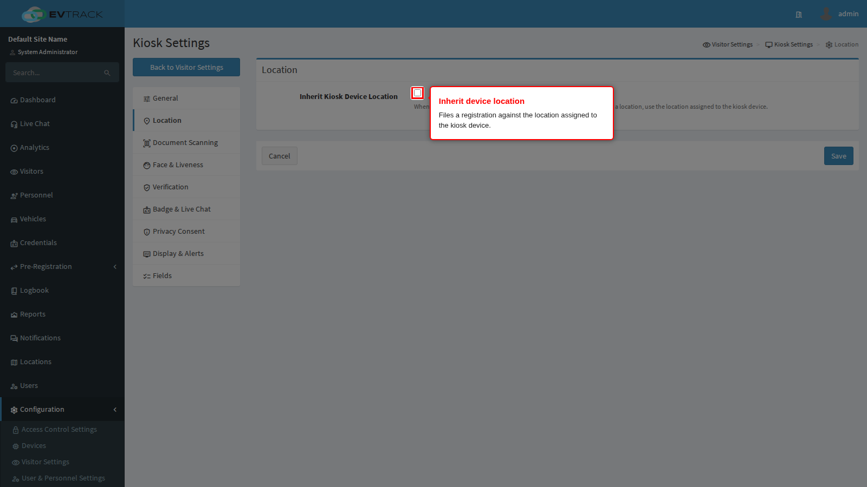Screen dimensions: 867x487
Task: Click the Document Scanning tab icon
Action: click(147, 143)
